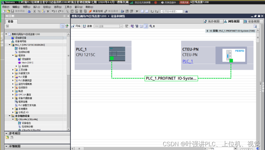The image size is (265, 150).
Task: Collapse the CTEU-PN [CTEU-PN] node
Action: click(x=13, y=119)
